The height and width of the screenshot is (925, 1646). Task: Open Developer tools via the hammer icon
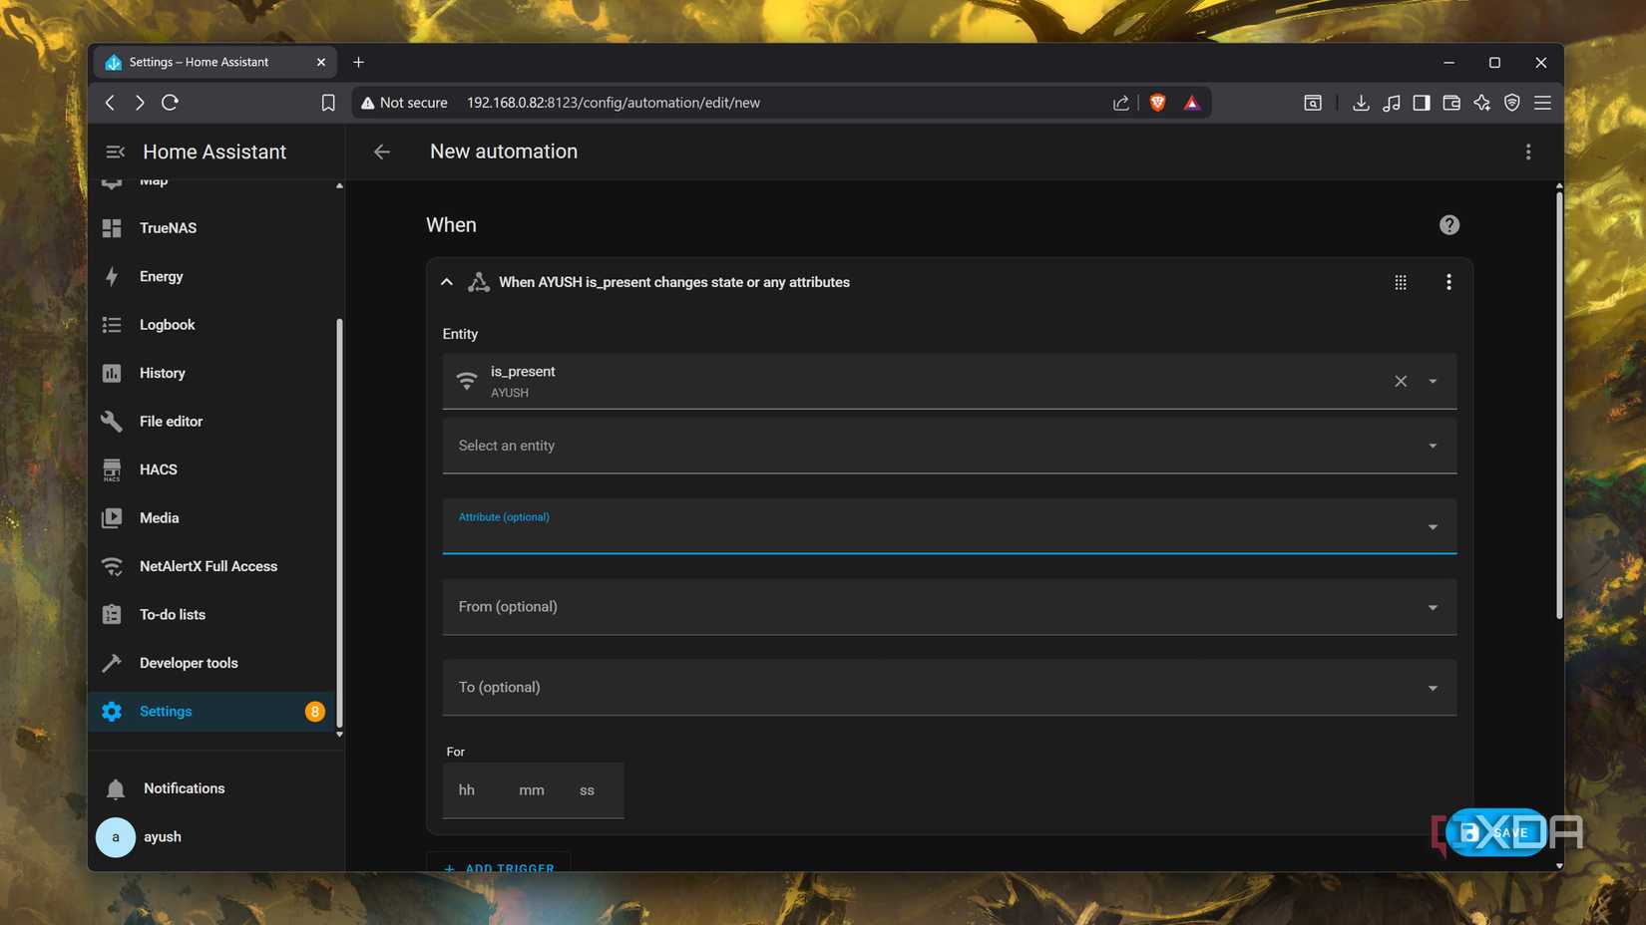pyautogui.click(x=112, y=662)
